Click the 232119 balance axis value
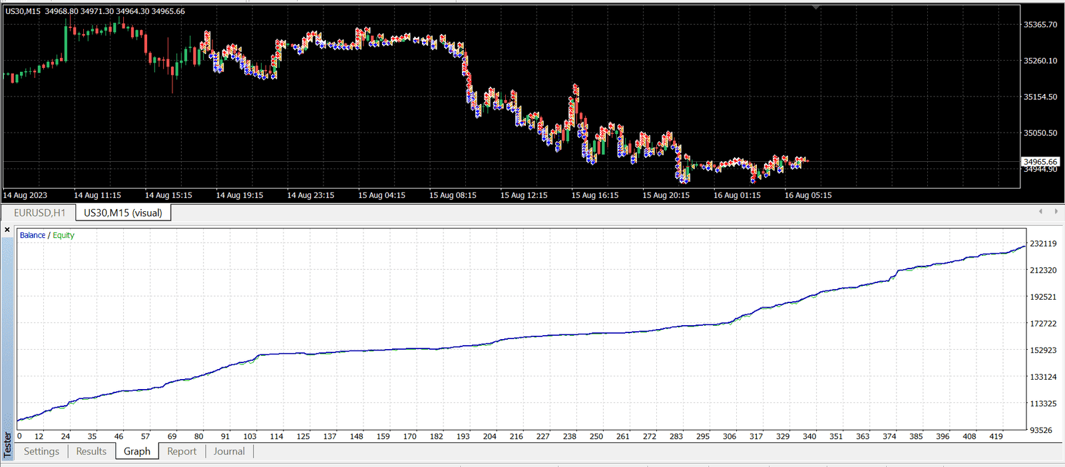Image resolution: width=1065 pixels, height=467 pixels. (x=1043, y=244)
